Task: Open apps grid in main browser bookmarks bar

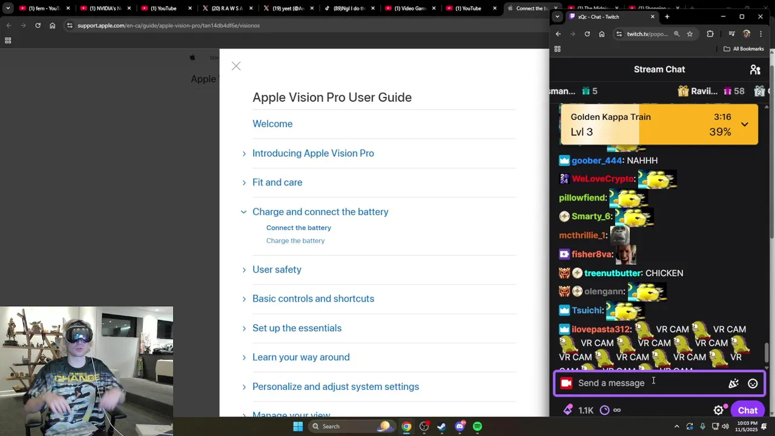Action: (x=8, y=41)
